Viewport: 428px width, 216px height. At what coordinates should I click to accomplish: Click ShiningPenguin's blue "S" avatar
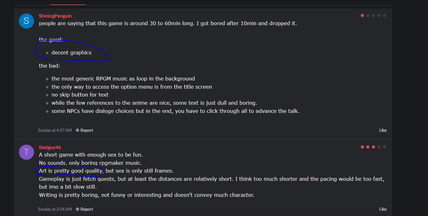click(26, 21)
